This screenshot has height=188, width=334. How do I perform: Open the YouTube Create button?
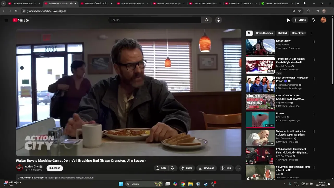[x=300, y=20]
